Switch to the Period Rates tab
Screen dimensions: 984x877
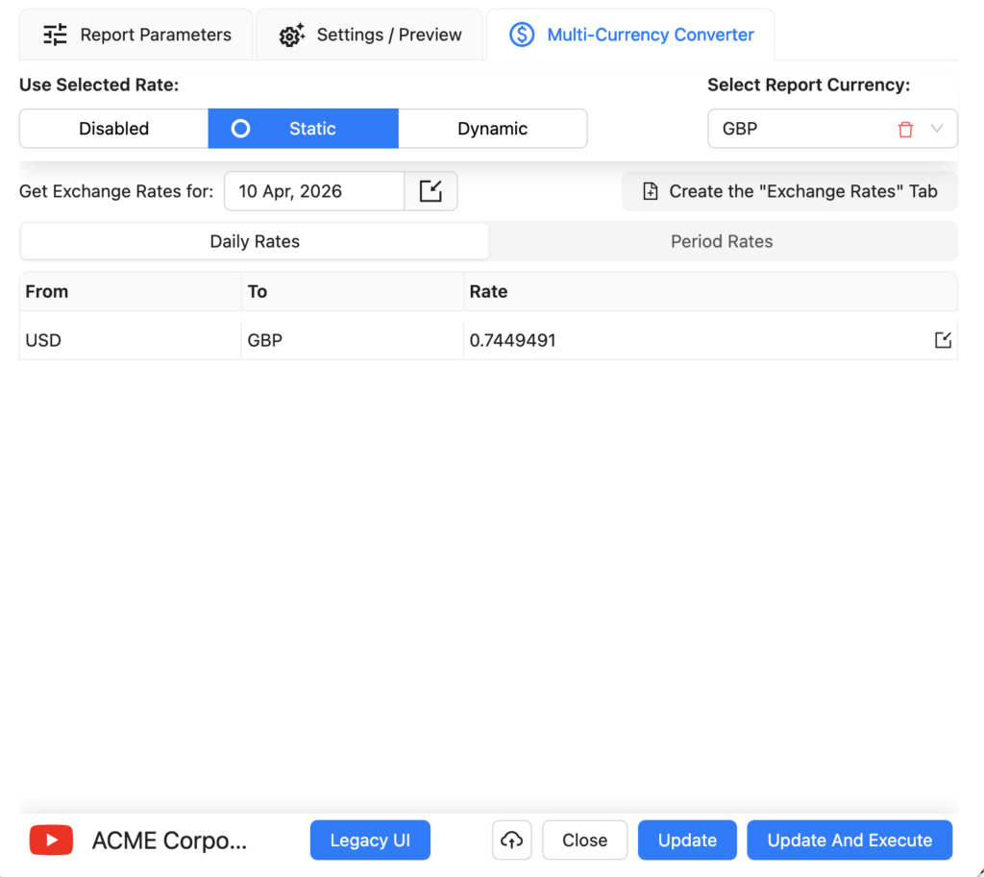point(722,242)
